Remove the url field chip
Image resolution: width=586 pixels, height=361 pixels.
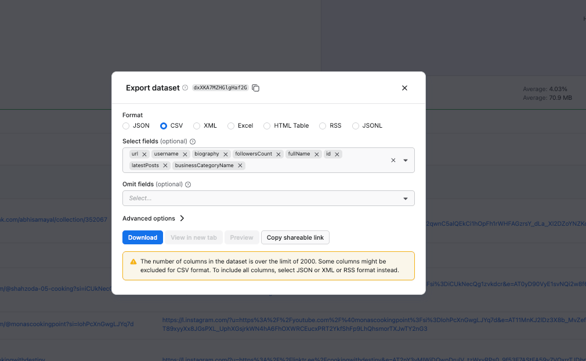coord(144,154)
